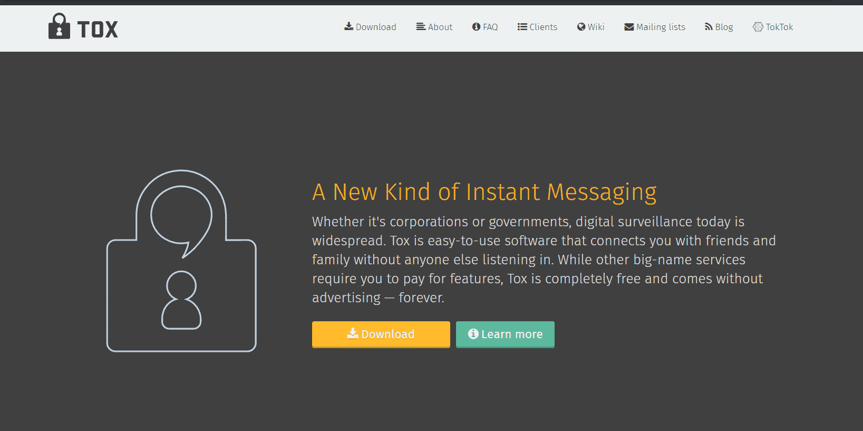
Task: Click the info circle icon beside FAQ
Action: point(476,26)
